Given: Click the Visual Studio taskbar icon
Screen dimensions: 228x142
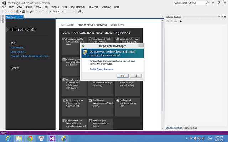Looking at the screenshot, I should click(x=52, y=138).
